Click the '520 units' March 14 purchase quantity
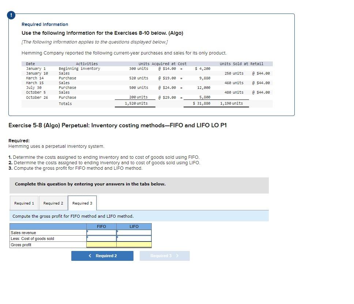 [139, 78]
